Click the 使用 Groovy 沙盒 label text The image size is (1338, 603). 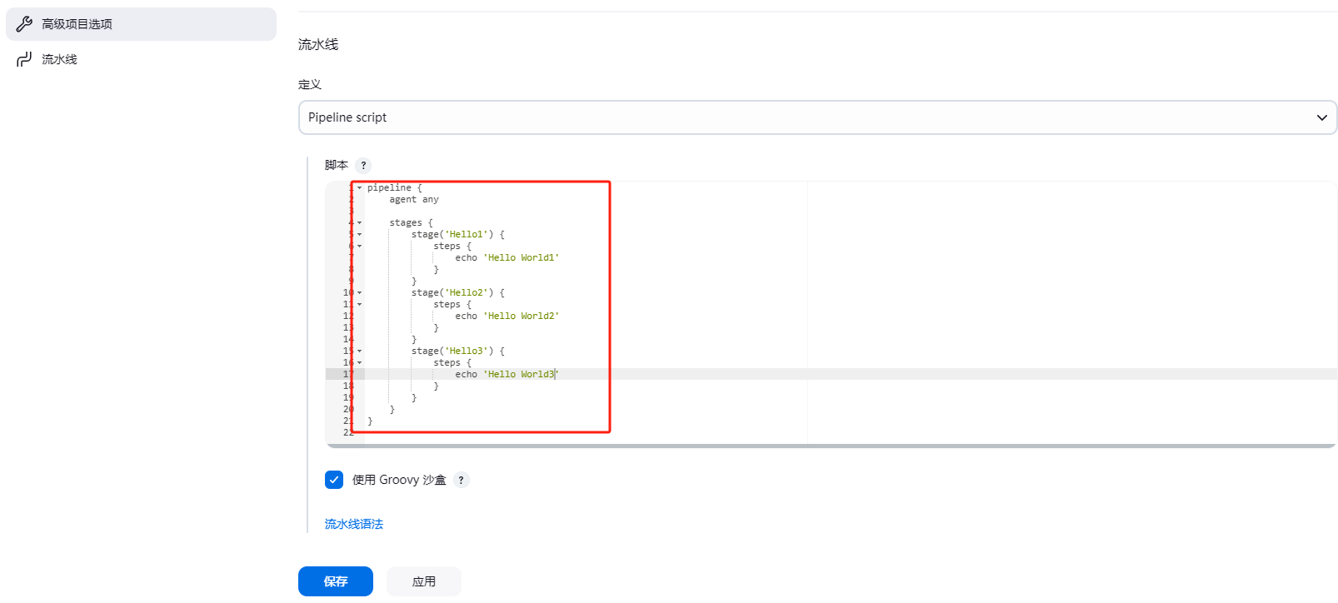click(x=399, y=480)
